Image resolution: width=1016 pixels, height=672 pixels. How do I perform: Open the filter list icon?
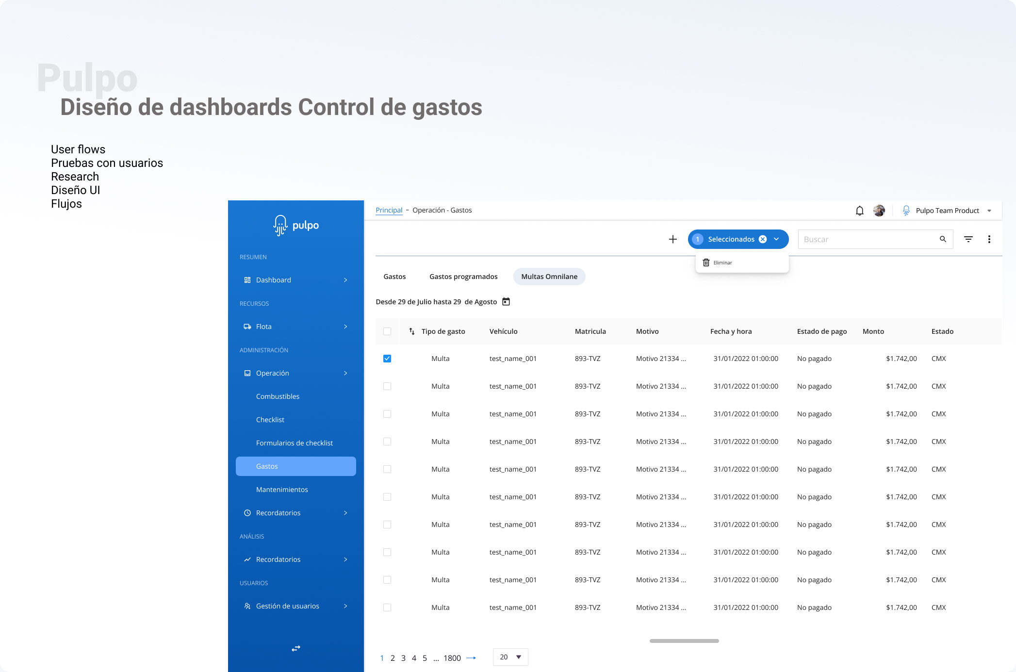coord(968,239)
